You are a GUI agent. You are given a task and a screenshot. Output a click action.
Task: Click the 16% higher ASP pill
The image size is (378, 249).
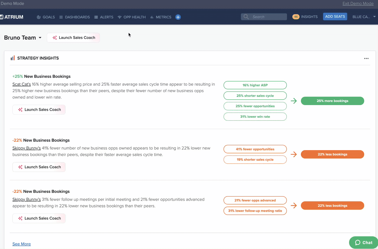click(255, 85)
